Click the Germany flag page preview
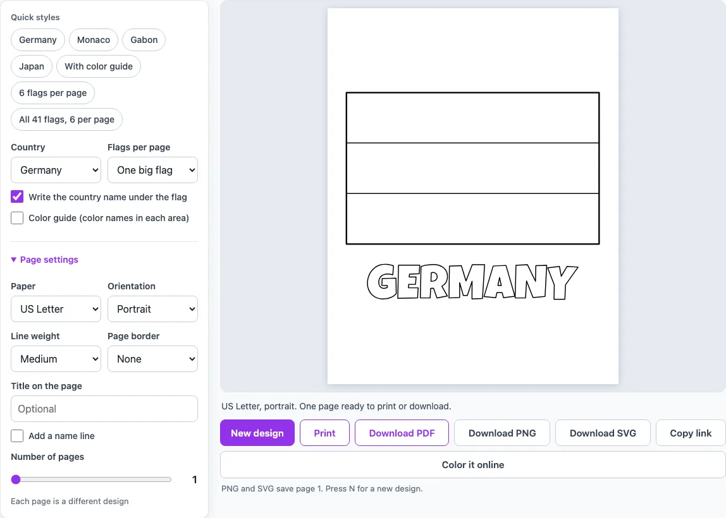 [x=473, y=196]
